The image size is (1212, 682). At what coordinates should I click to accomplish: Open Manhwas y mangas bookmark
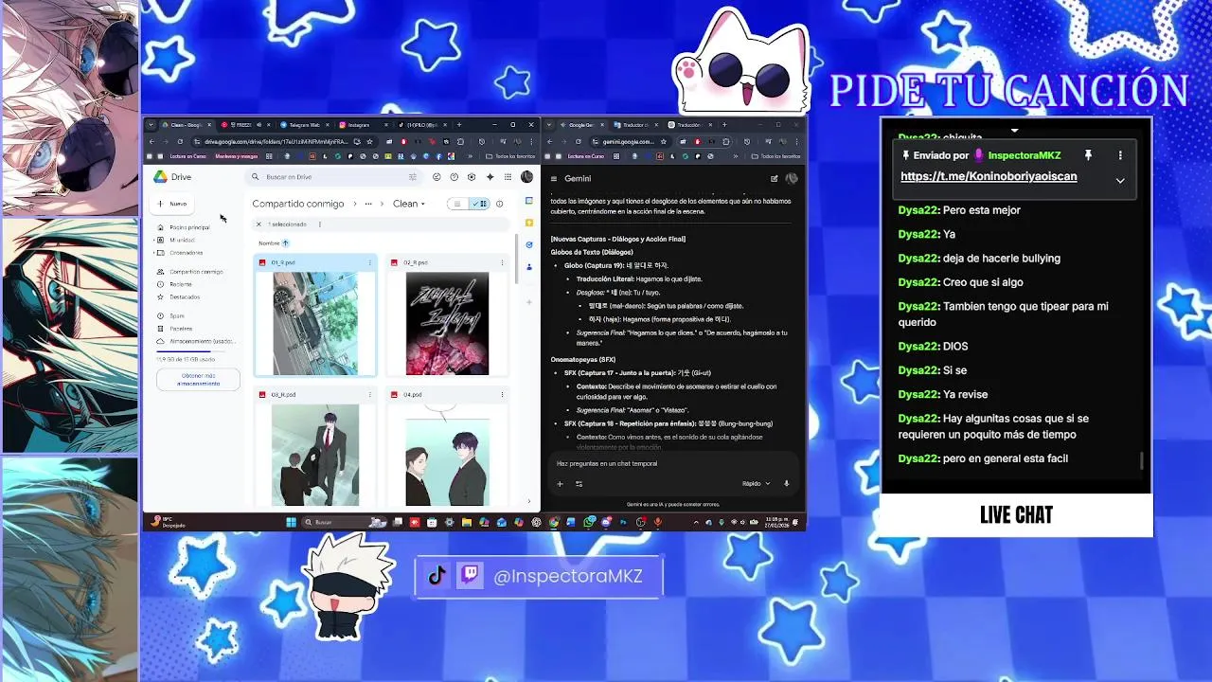point(236,156)
